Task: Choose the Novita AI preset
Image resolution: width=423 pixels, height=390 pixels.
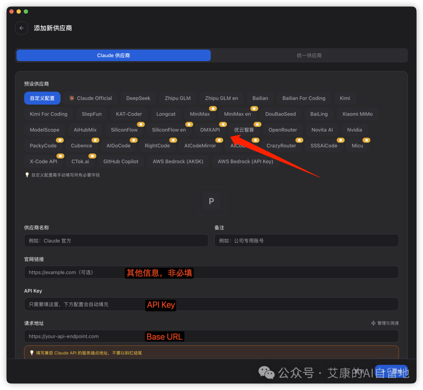Action: [322, 130]
